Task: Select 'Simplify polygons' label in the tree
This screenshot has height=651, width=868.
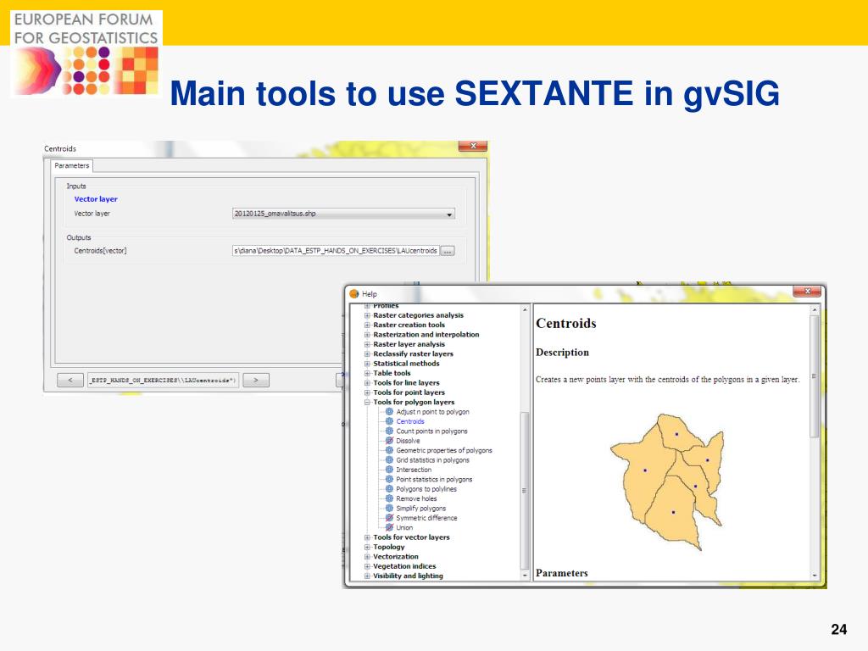Action: [420, 509]
